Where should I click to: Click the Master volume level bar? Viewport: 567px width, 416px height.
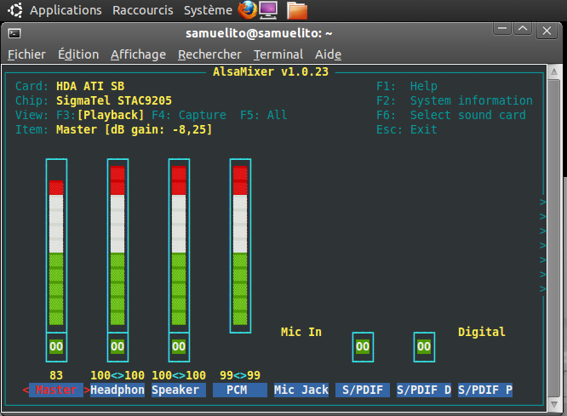pyautogui.click(x=56, y=247)
